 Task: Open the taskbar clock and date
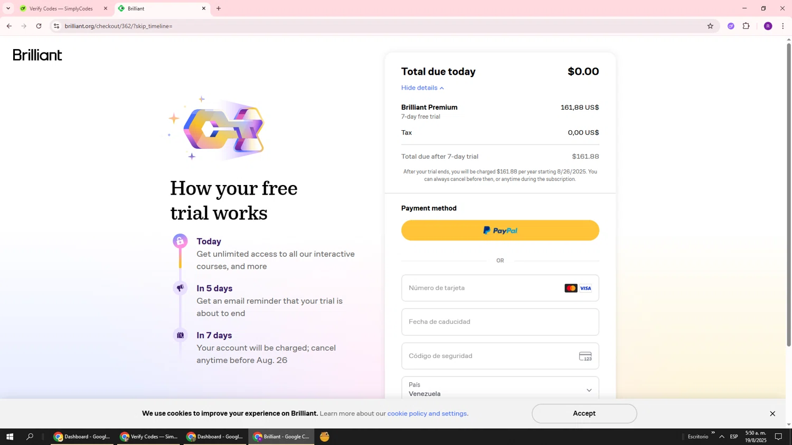[x=756, y=437]
